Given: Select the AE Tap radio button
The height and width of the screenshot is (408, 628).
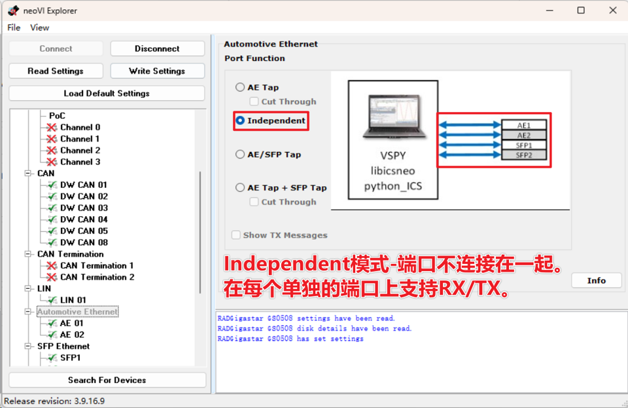Looking at the screenshot, I should pyautogui.click(x=240, y=87).
